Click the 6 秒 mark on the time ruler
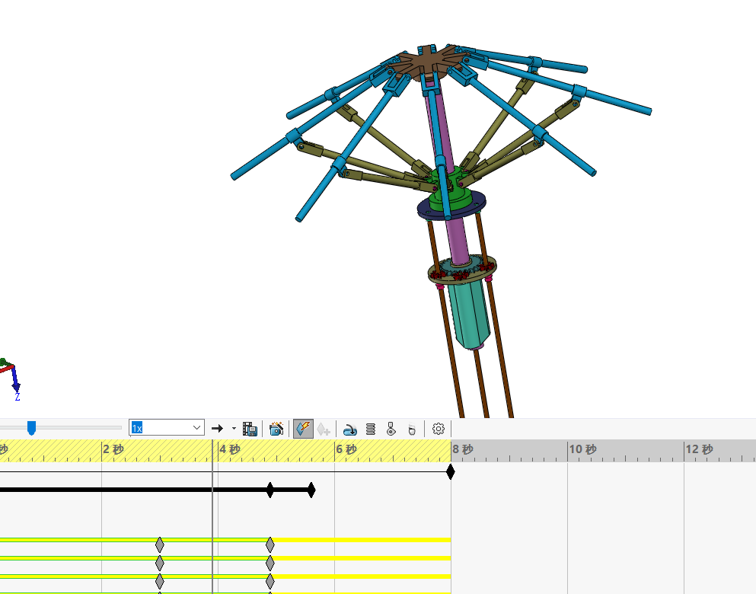Viewport: 756px width, 594px height. pos(346,449)
